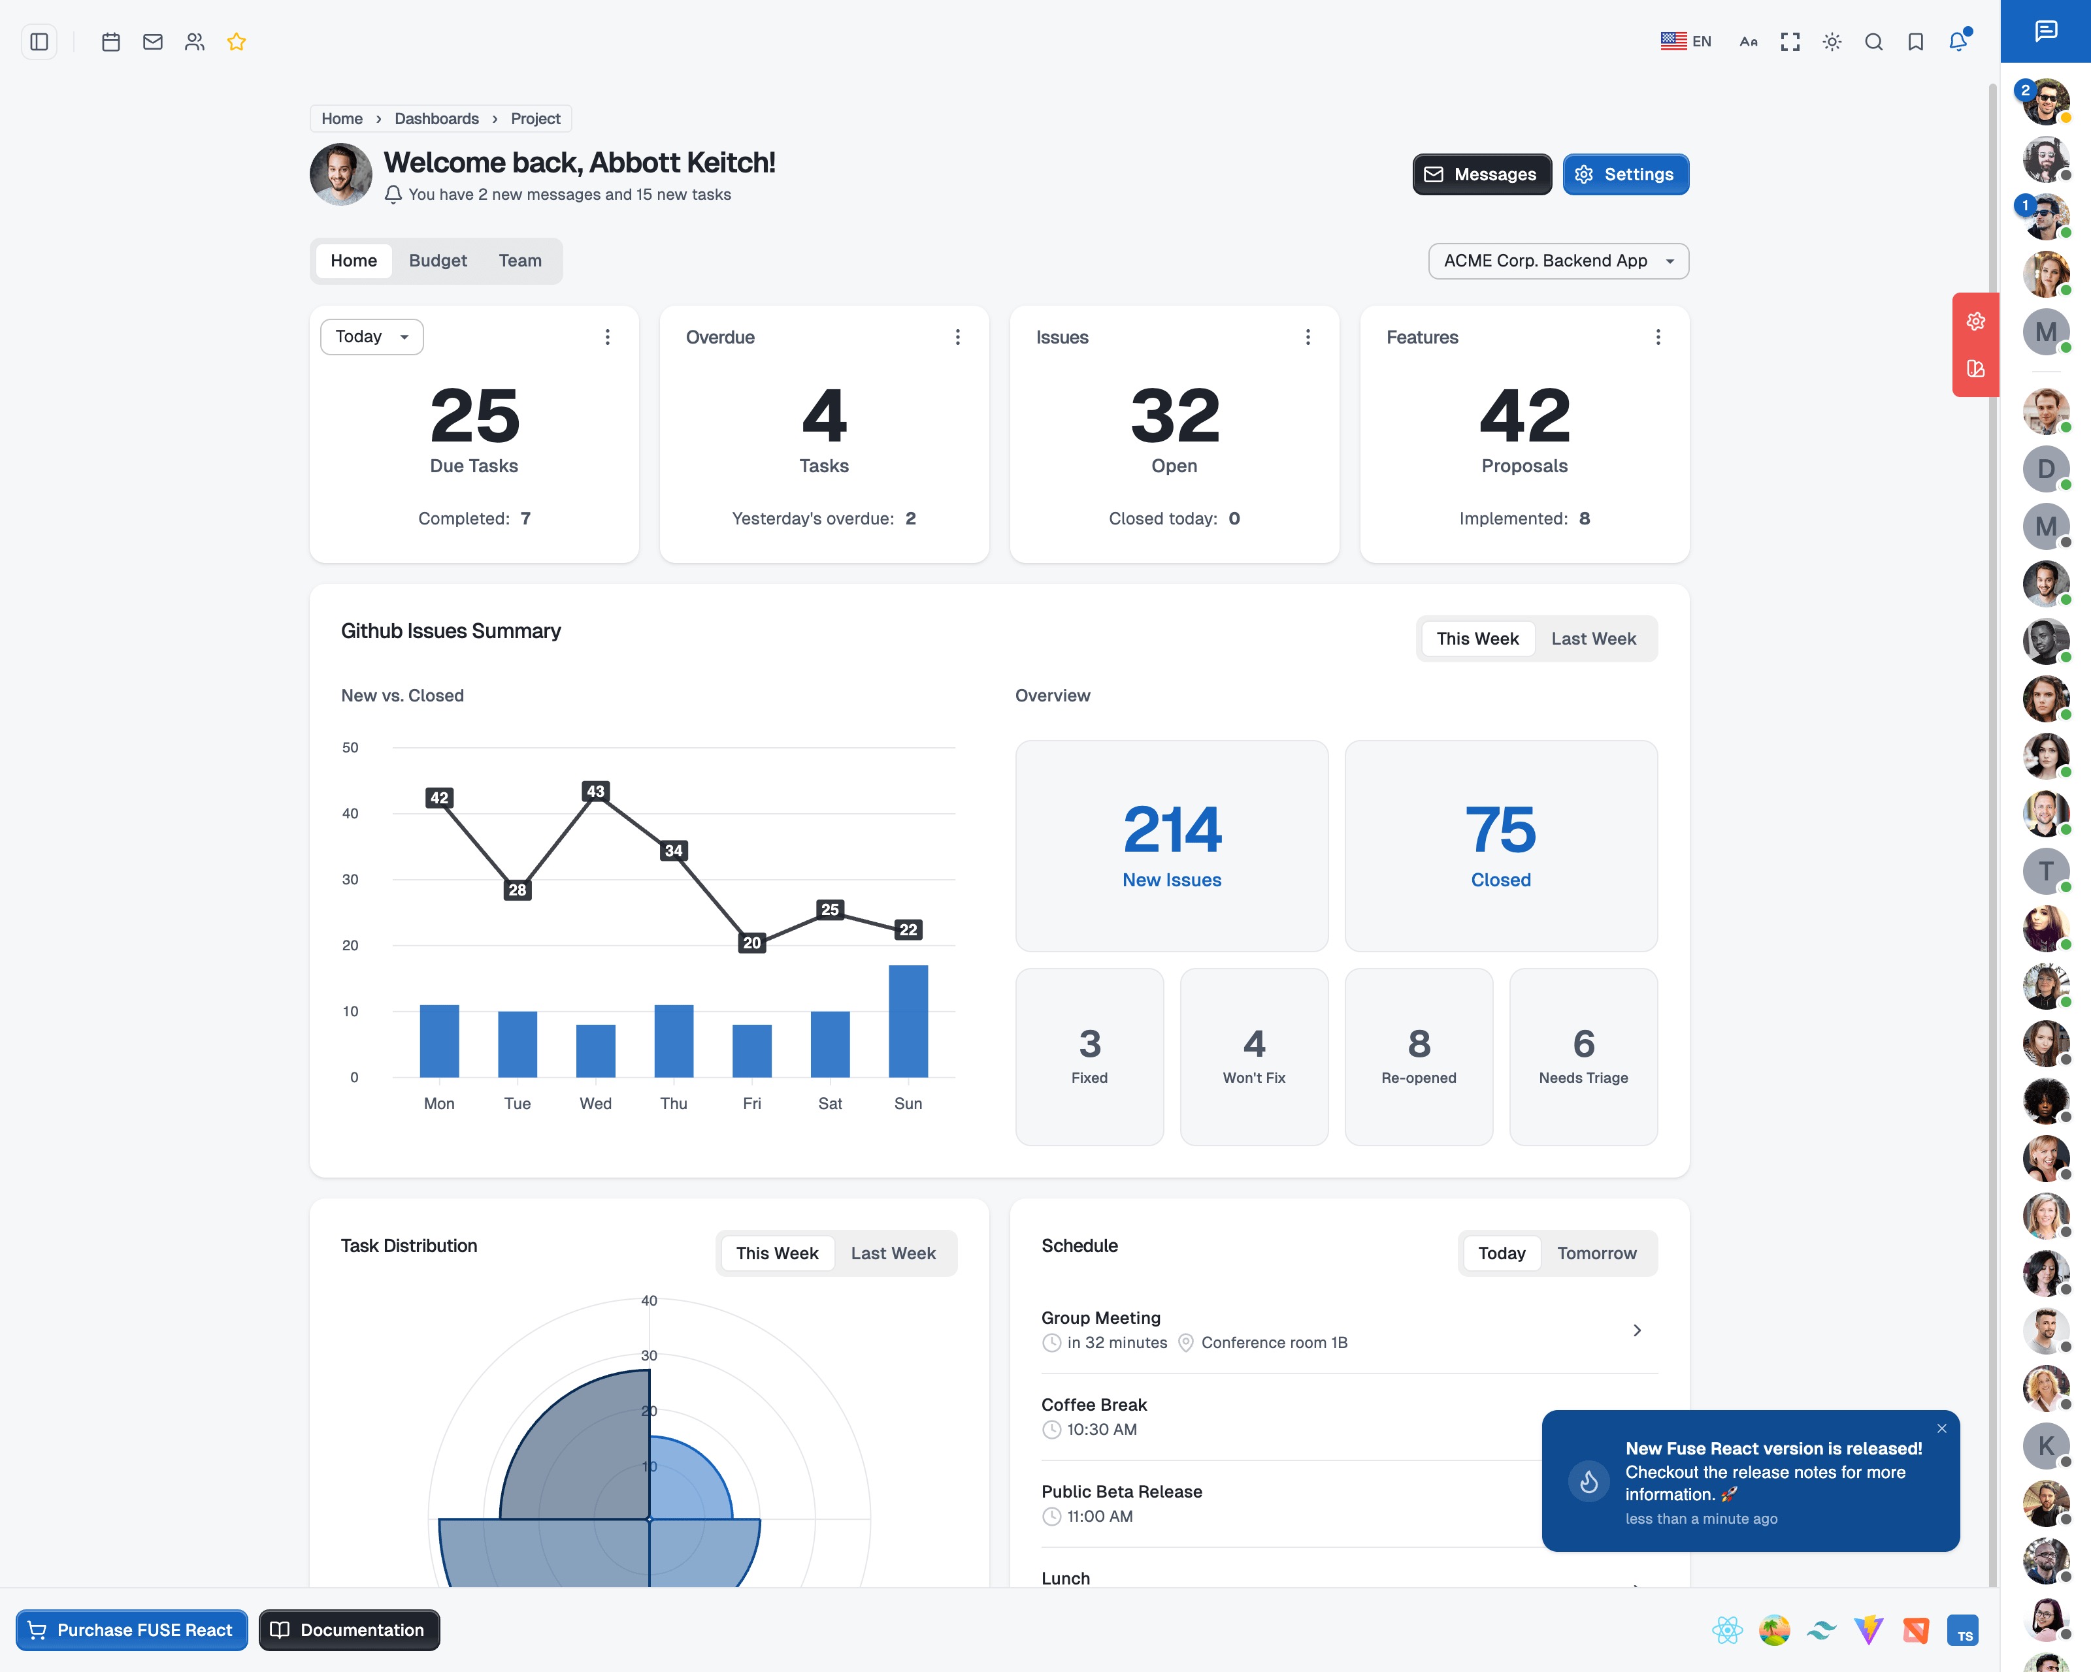The width and height of the screenshot is (2091, 1672).
Task: Click the Sunday bar in chart
Action: point(908,1021)
